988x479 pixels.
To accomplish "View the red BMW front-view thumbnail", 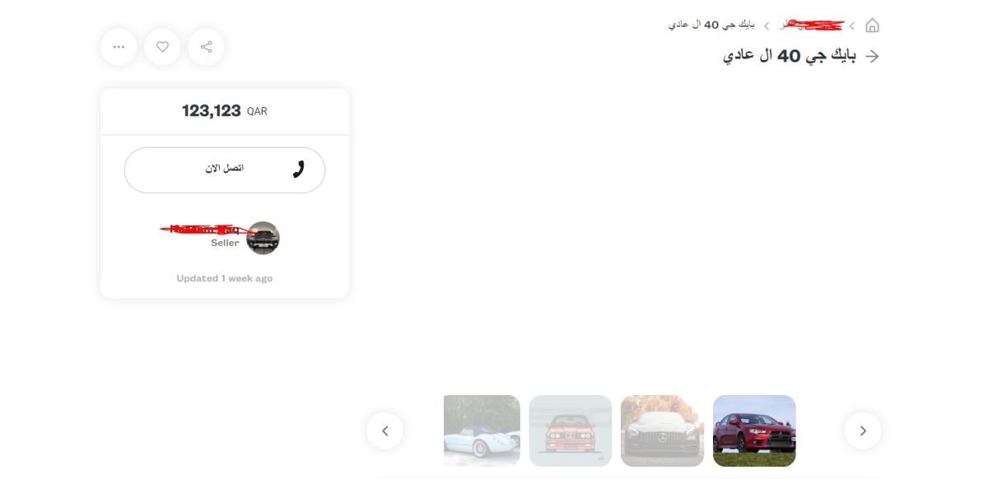I will (571, 430).
